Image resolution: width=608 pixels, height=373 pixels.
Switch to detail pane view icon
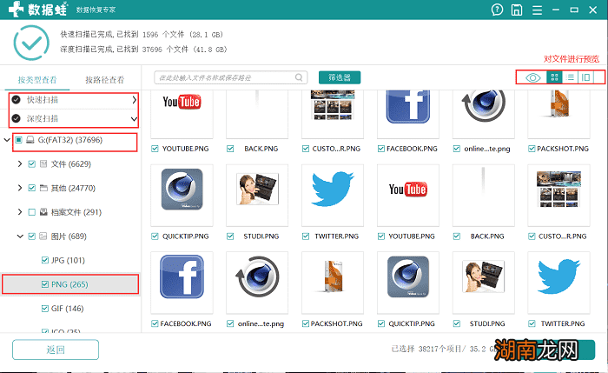pyautogui.click(x=586, y=77)
